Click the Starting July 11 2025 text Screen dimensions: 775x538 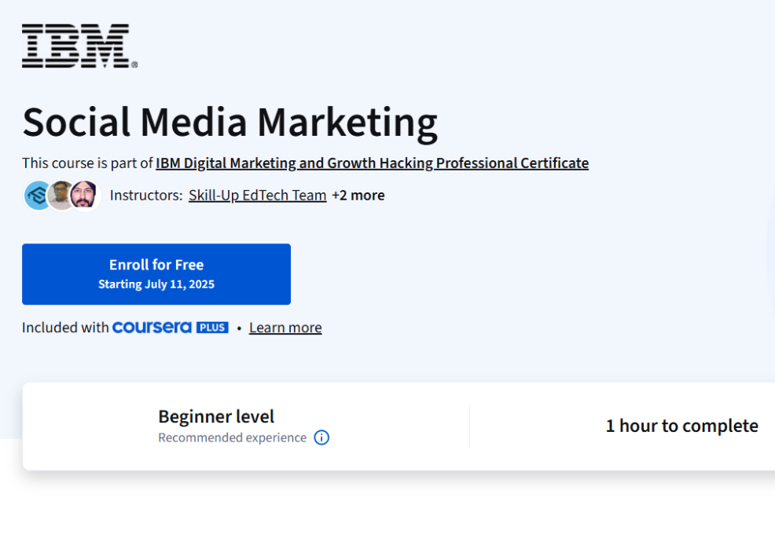point(156,284)
